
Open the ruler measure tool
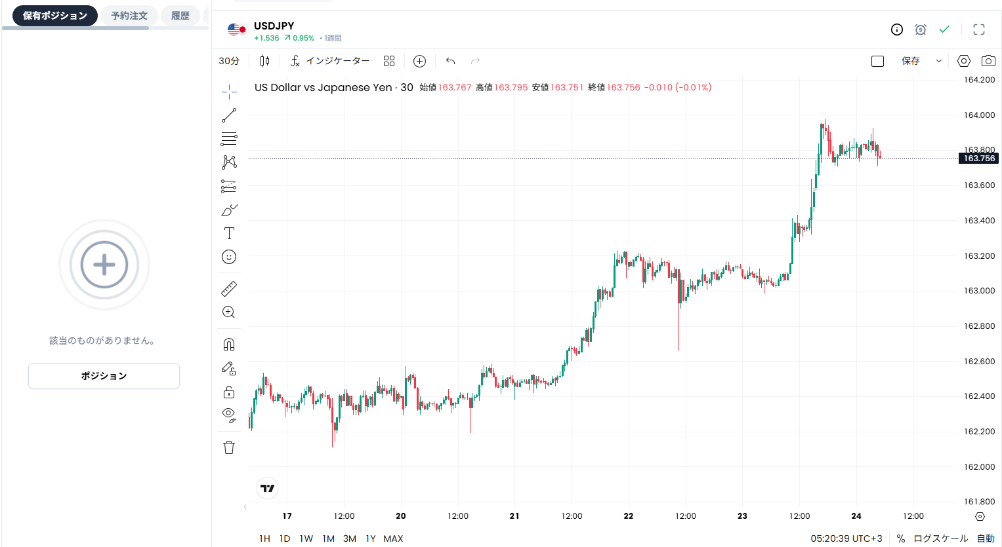[229, 289]
